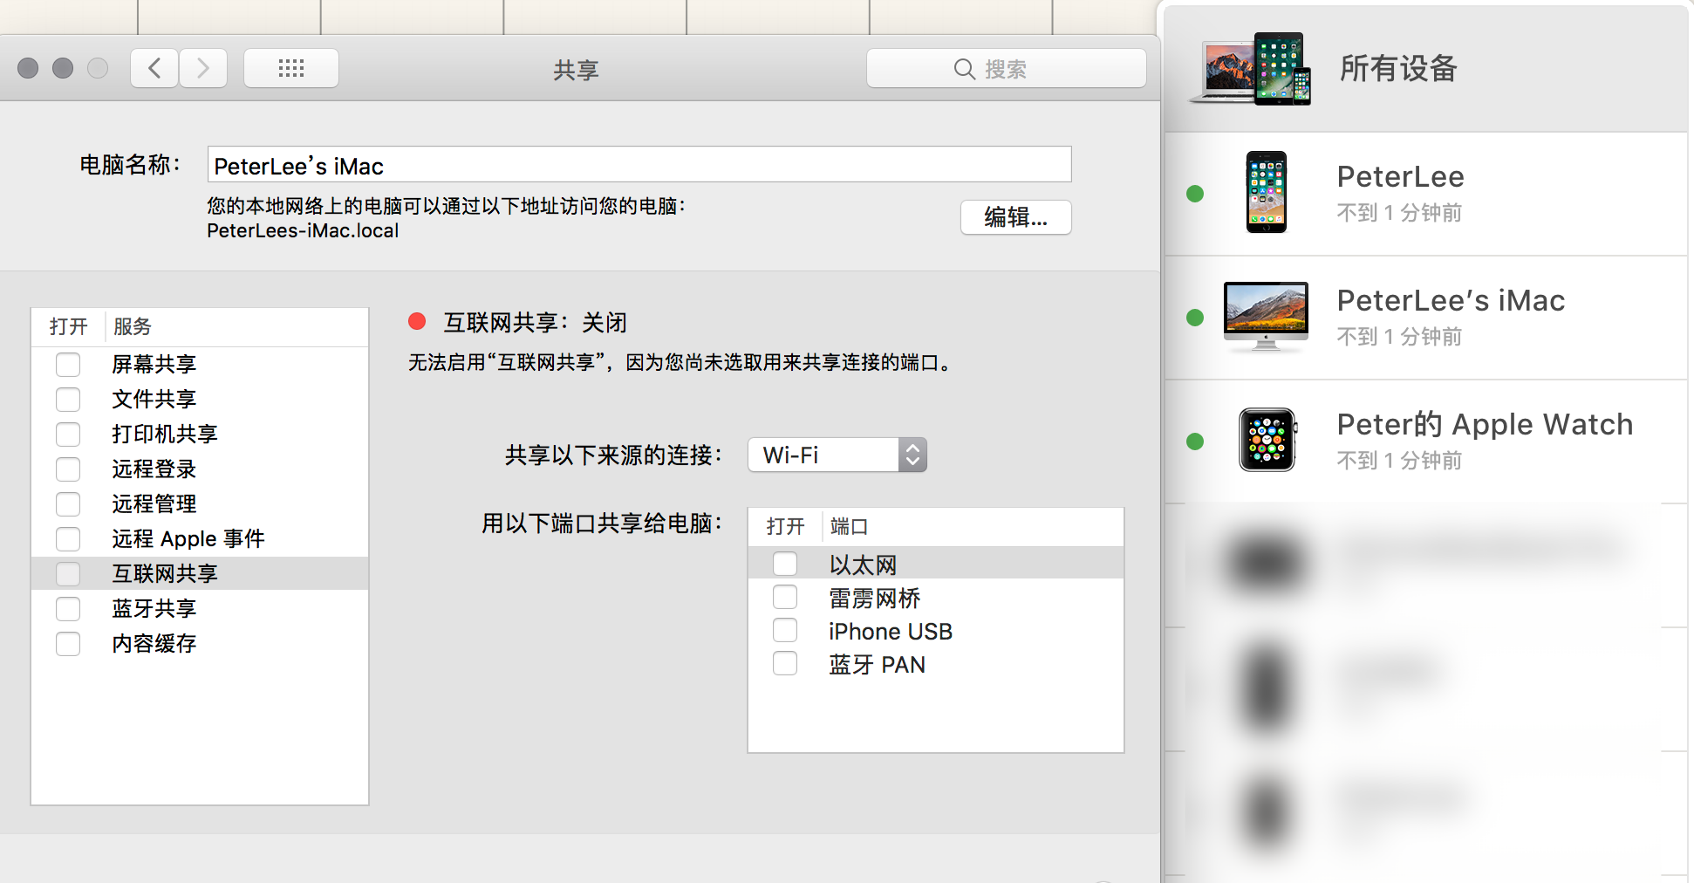Screen dimensions: 1694x883
Task: Show all preferences grid button
Action: pyautogui.click(x=291, y=68)
